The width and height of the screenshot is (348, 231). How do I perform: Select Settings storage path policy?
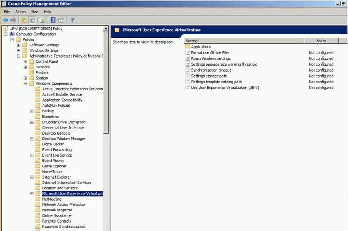[209, 76]
